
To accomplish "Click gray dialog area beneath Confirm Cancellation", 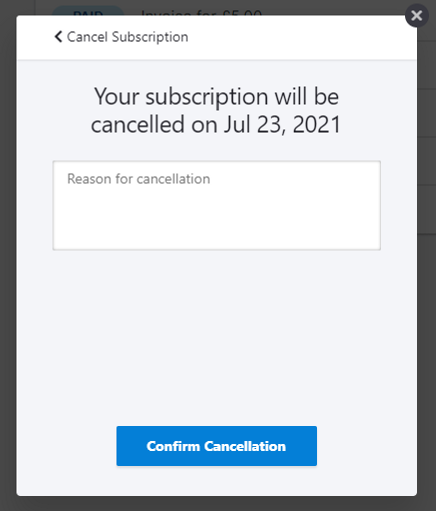I will click(216, 481).
